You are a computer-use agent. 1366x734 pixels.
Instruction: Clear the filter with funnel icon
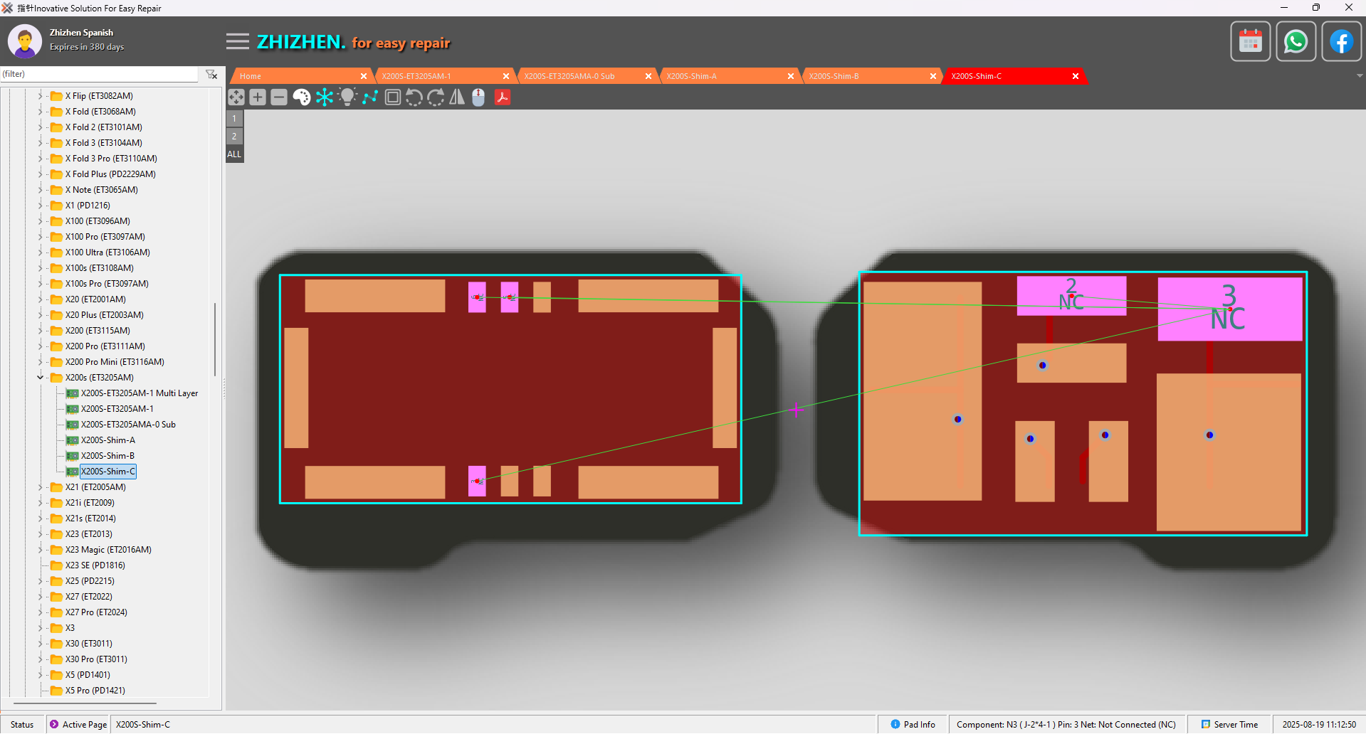(211, 74)
